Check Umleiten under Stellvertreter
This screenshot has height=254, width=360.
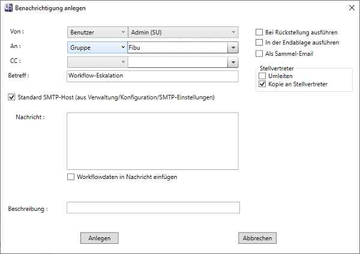262,76
